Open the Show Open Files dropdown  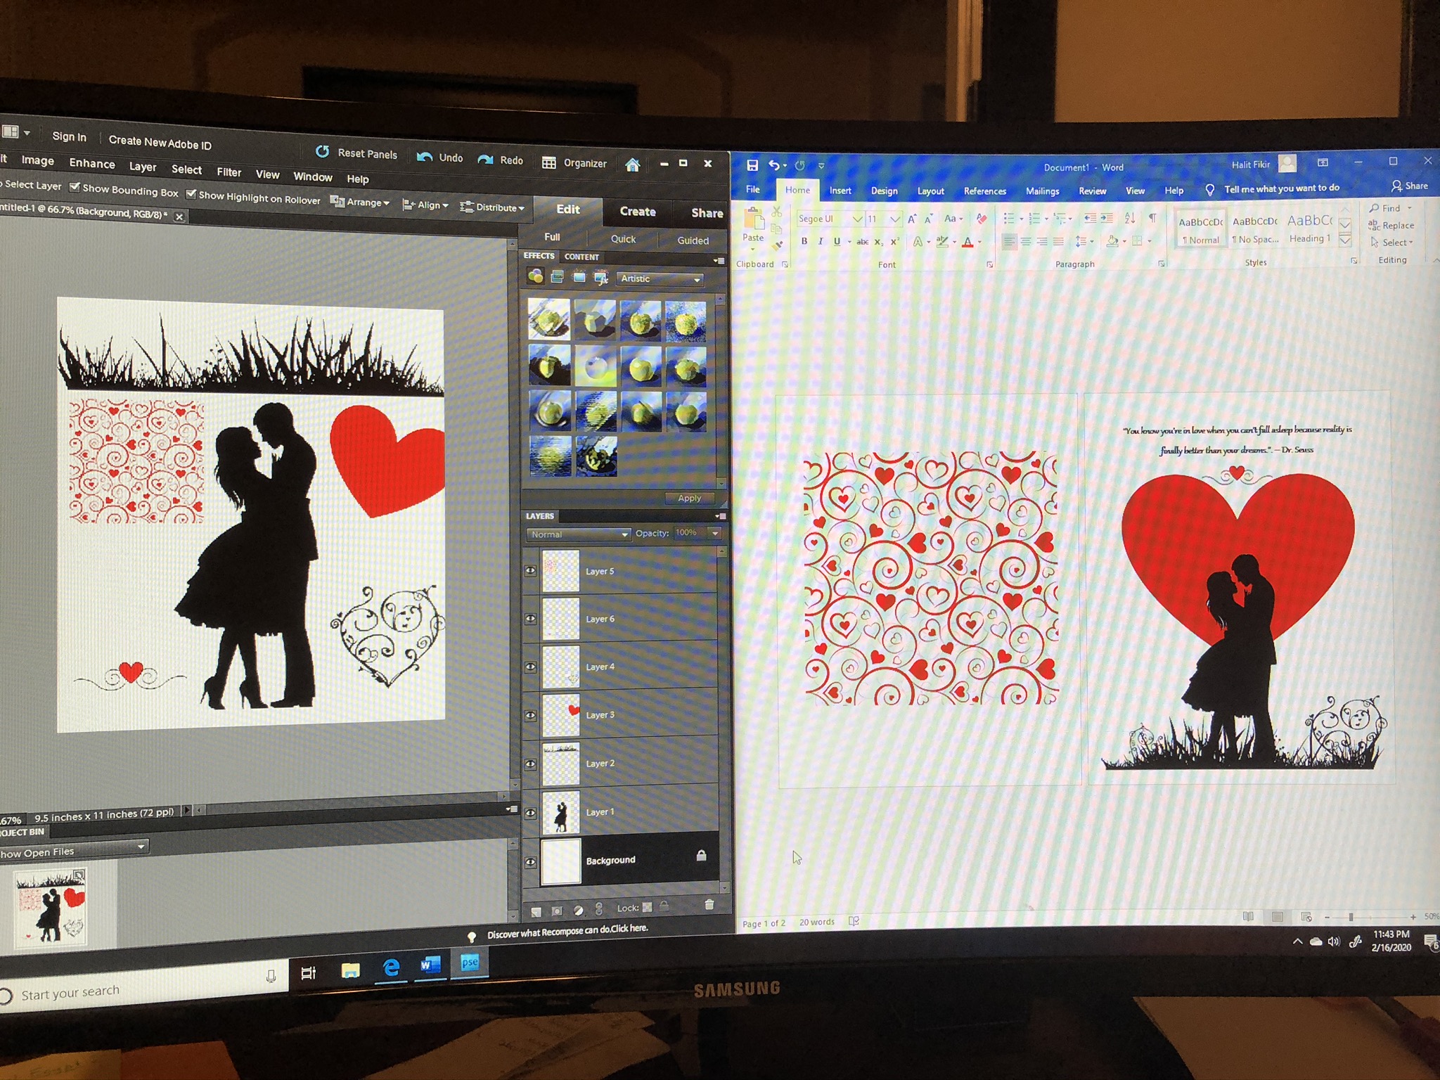73,849
